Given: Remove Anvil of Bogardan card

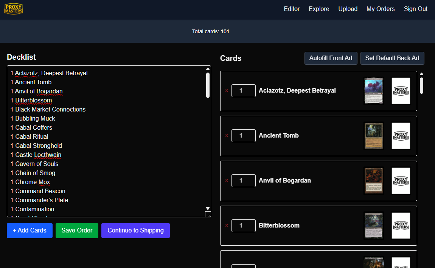Looking at the screenshot, I should point(227,181).
